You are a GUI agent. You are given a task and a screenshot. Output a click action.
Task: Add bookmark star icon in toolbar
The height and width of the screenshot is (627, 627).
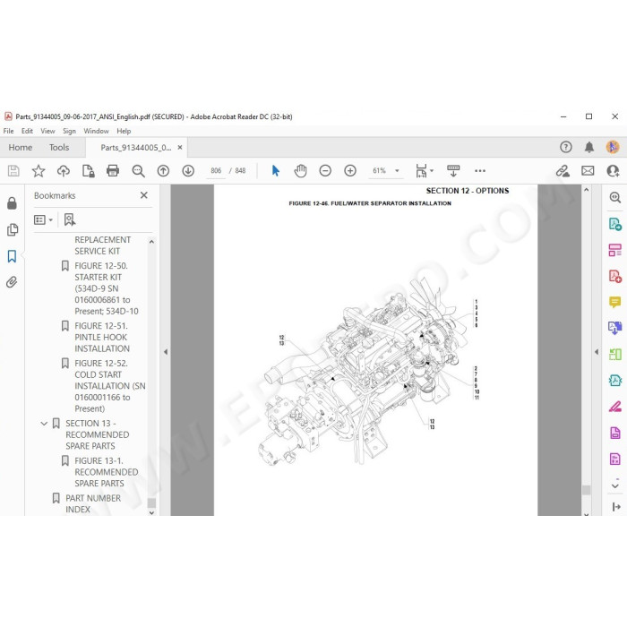click(x=39, y=171)
